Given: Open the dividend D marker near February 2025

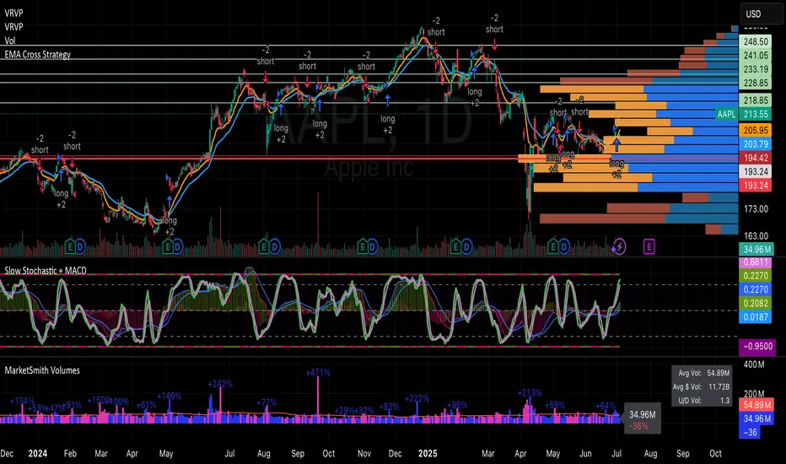Looking at the screenshot, I should click(x=466, y=247).
